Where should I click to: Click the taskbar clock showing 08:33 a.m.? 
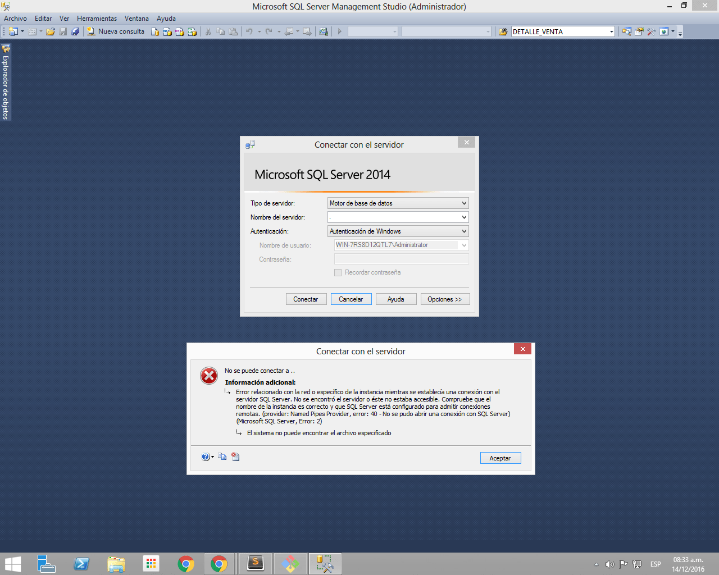click(x=688, y=564)
